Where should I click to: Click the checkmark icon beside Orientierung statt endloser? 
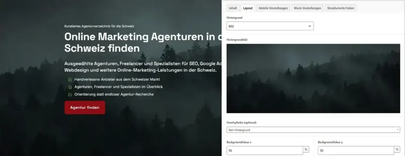click(x=70, y=95)
